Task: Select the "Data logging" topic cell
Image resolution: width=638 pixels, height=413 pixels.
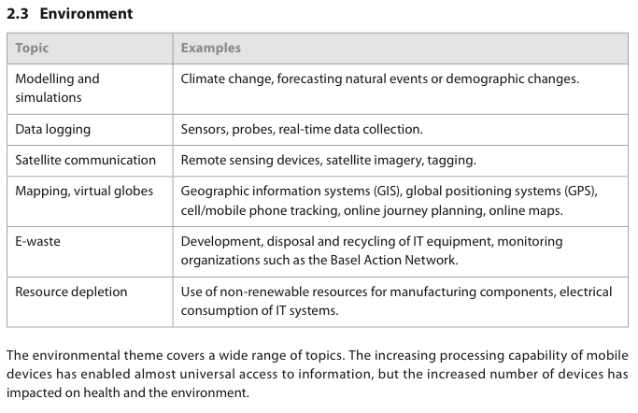Action: (52, 129)
